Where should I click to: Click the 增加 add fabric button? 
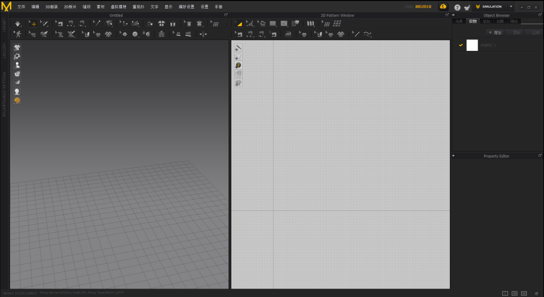(495, 33)
